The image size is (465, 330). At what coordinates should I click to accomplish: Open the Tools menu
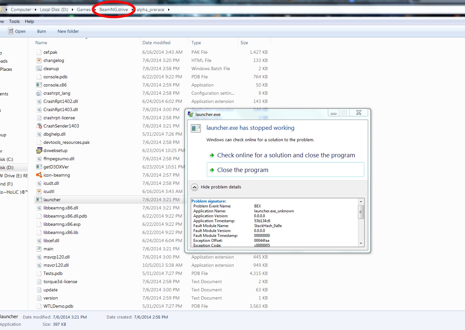[14, 21]
